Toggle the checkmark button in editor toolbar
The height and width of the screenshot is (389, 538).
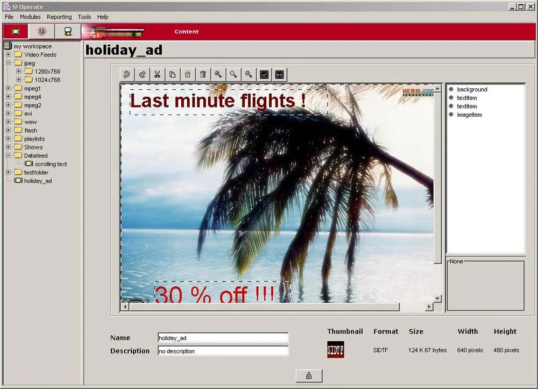[264, 75]
